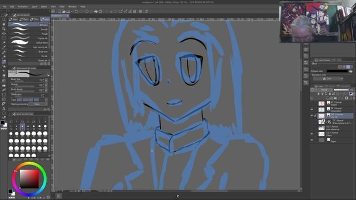
Task: Choose the Smooth brush sub tool
Action: [x=28, y=29]
